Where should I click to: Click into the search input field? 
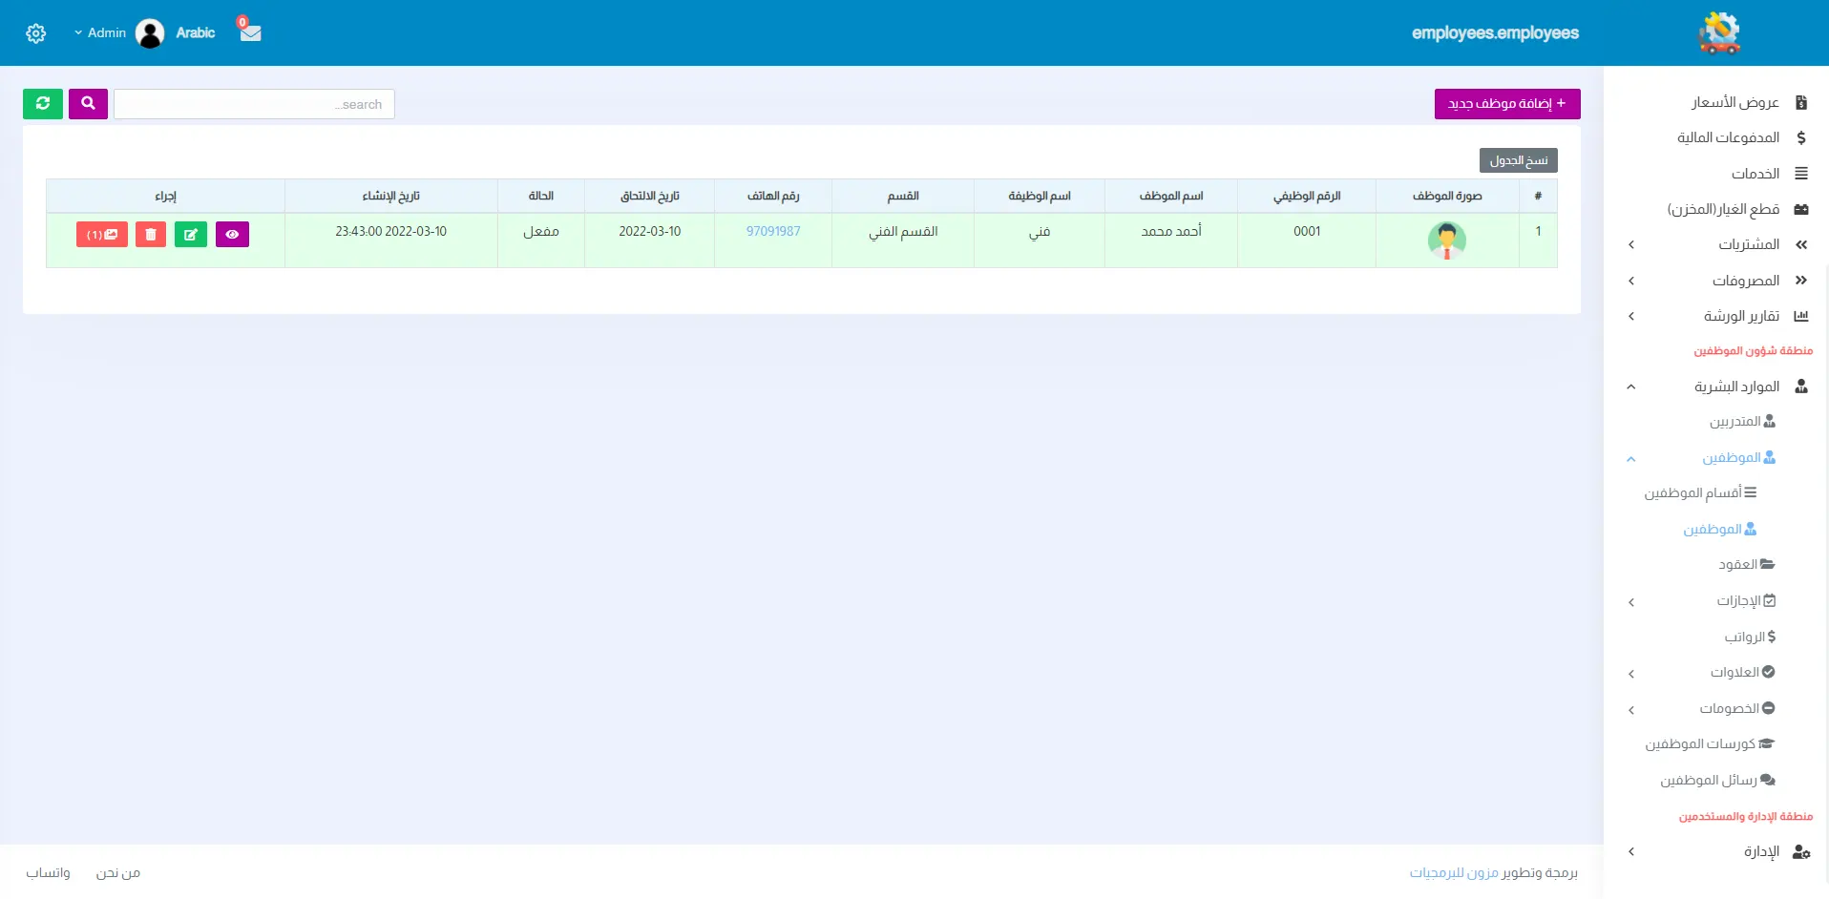(x=254, y=104)
